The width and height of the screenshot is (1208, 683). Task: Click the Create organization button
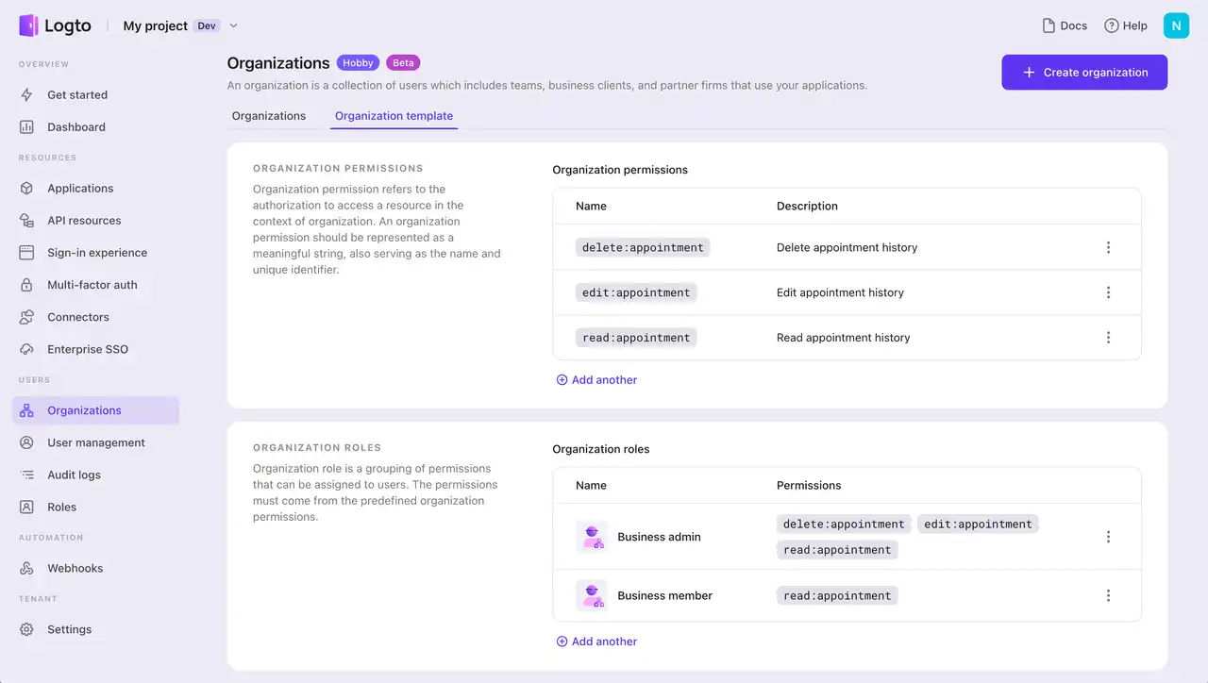pos(1083,72)
